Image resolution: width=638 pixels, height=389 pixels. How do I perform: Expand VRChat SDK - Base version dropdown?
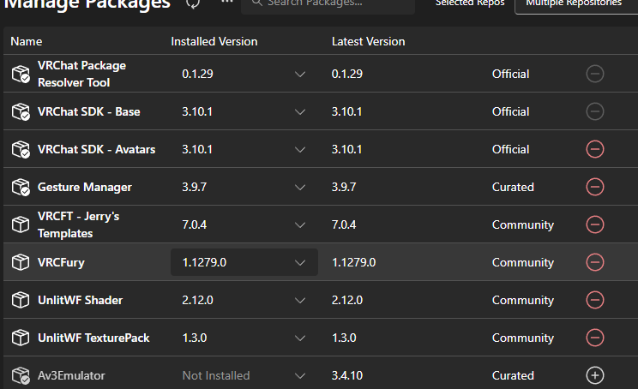(300, 111)
